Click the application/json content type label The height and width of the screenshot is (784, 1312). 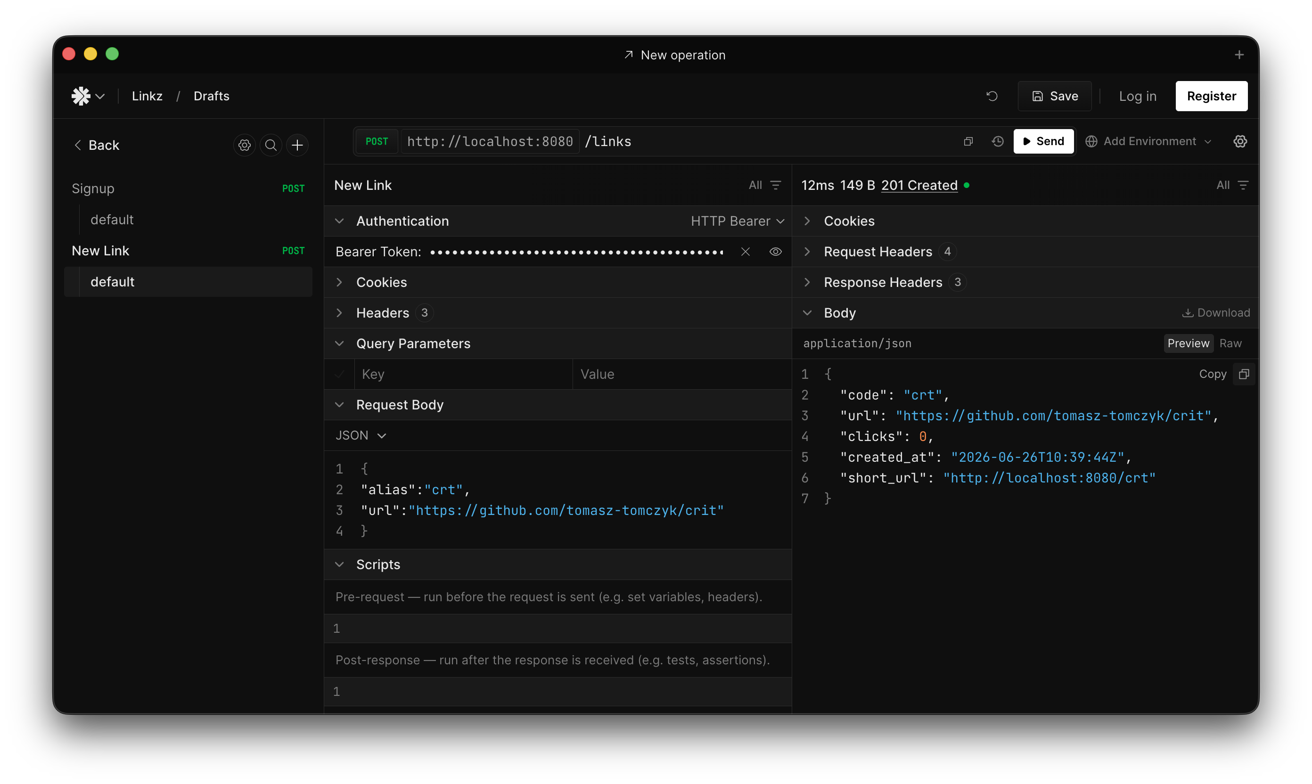(857, 343)
